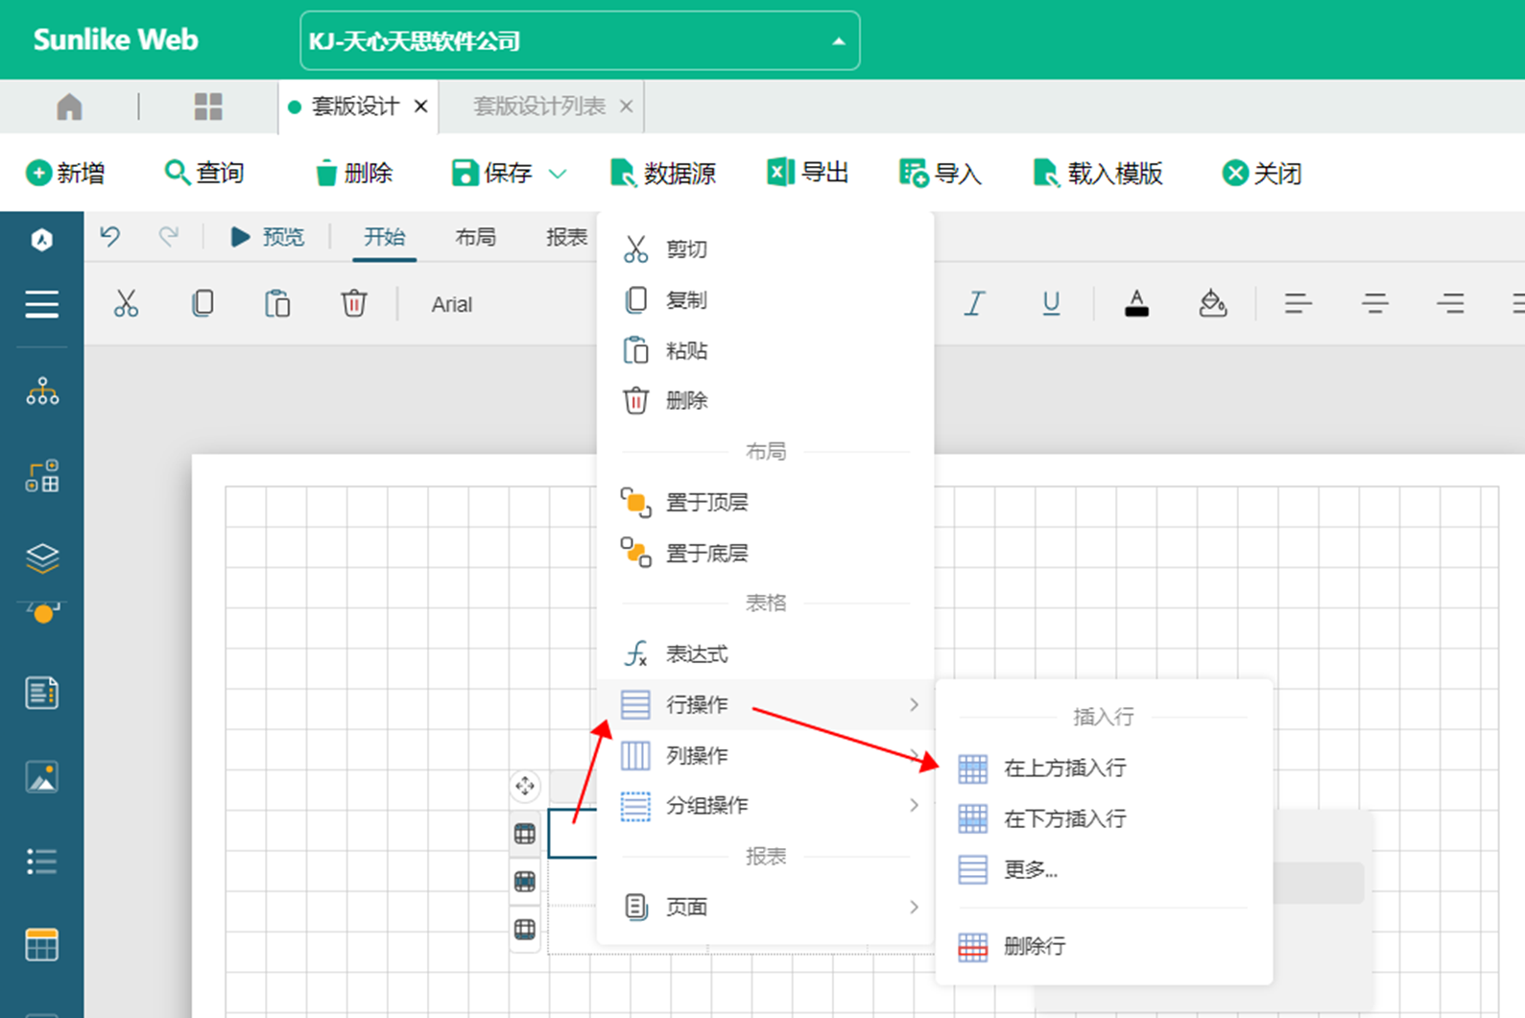Click the 关闭 close button
Image resolution: width=1525 pixels, height=1018 pixels.
(x=1262, y=173)
